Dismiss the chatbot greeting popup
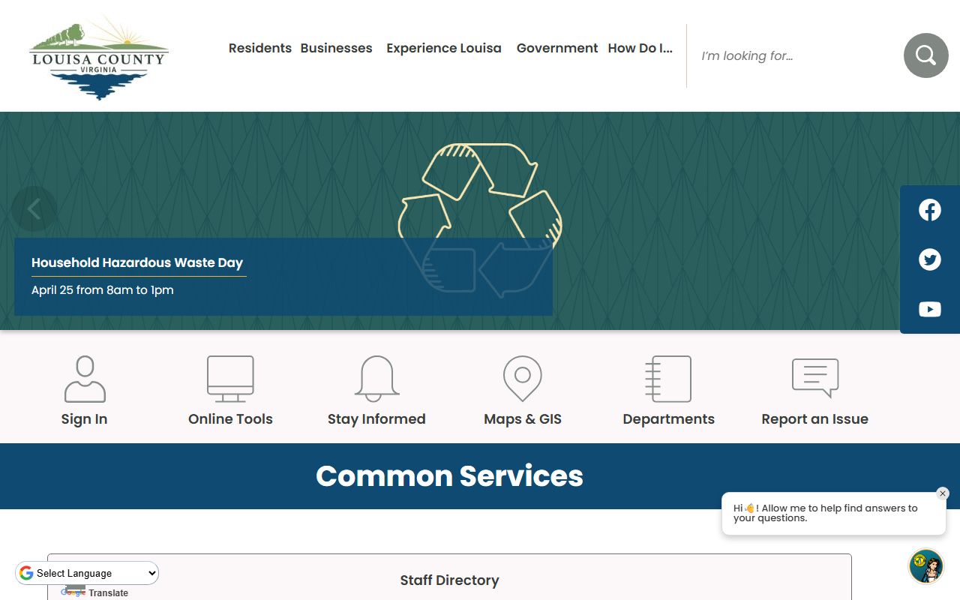 click(x=943, y=493)
